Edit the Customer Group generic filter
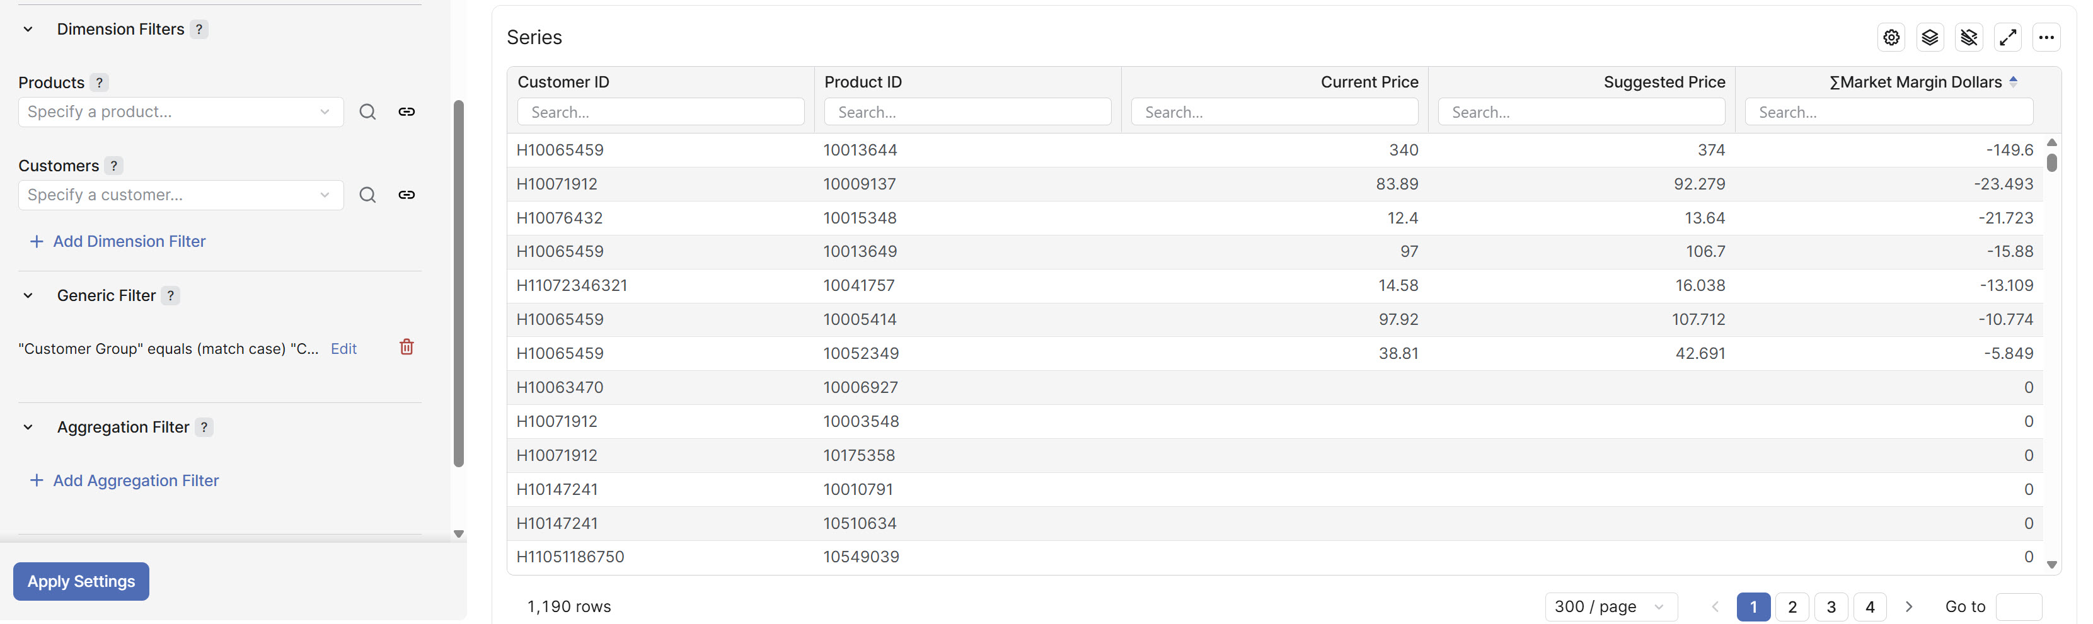The image size is (2093, 624). click(x=343, y=349)
